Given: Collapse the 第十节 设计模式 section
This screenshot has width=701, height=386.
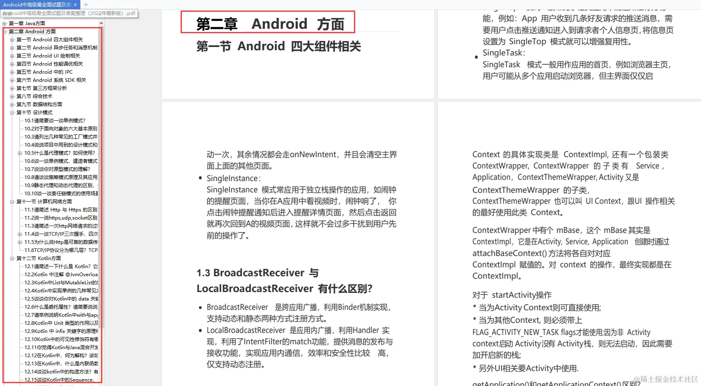Looking at the screenshot, I should [x=12, y=112].
